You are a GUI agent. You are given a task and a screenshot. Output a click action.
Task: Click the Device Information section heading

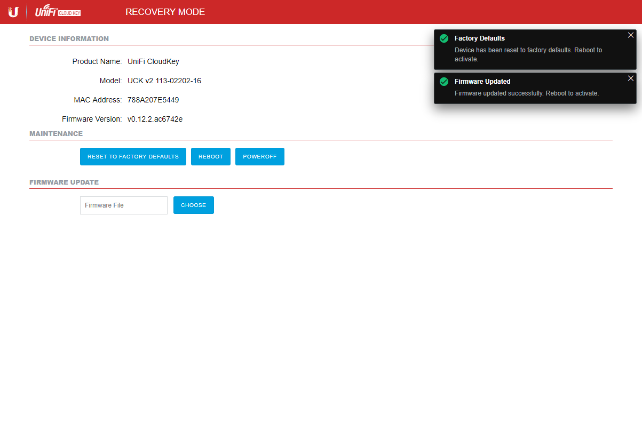tap(69, 39)
